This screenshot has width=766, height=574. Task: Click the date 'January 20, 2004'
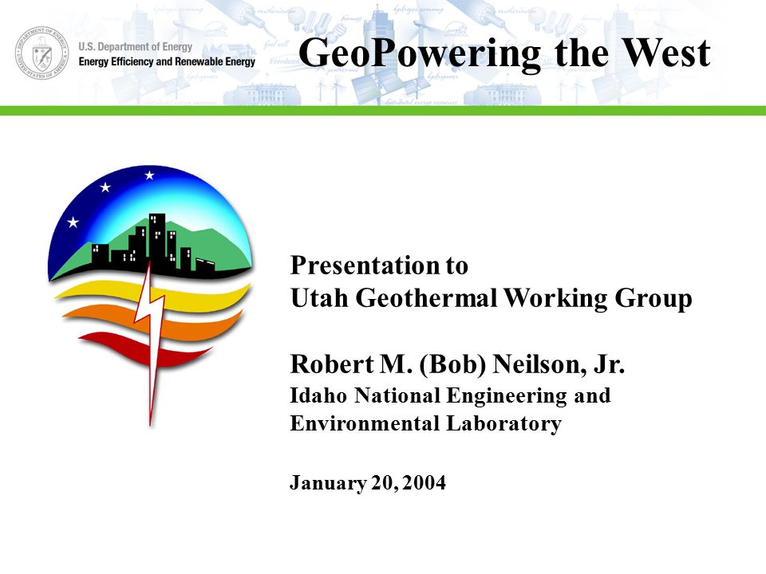coord(368,483)
